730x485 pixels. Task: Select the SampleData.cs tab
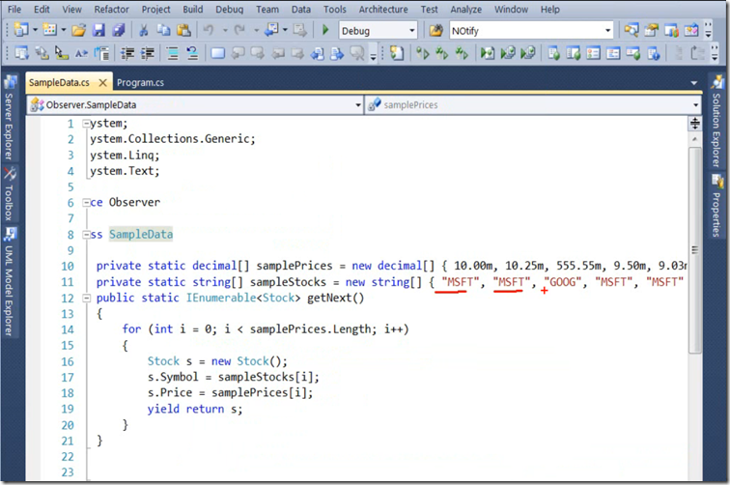click(x=59, y=83)
